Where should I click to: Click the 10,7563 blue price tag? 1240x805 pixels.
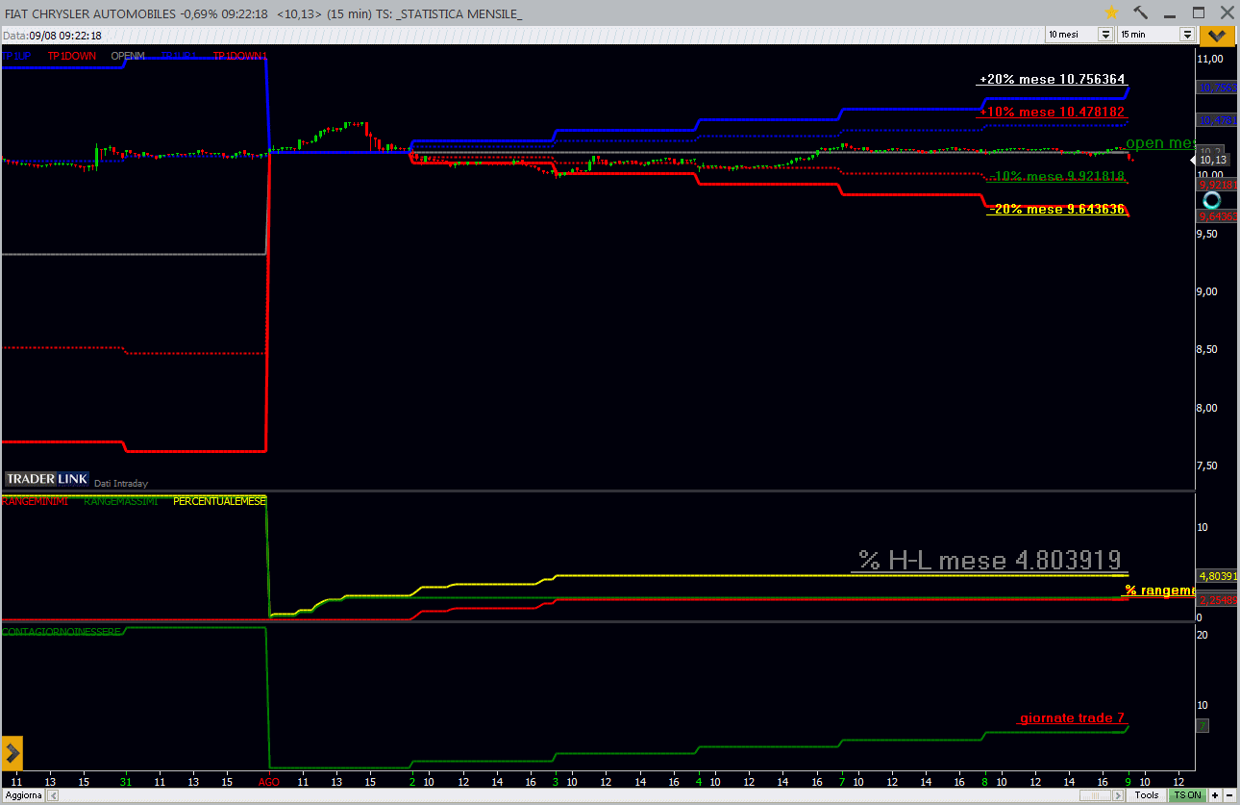(x=1217, y=88)
